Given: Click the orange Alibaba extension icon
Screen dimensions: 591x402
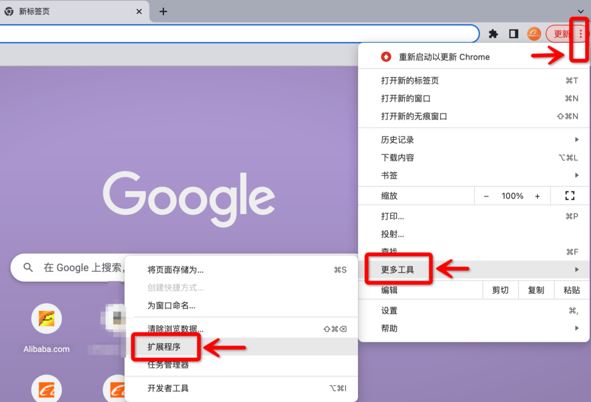Looking at the screenshot, I should tap(534, 34).
